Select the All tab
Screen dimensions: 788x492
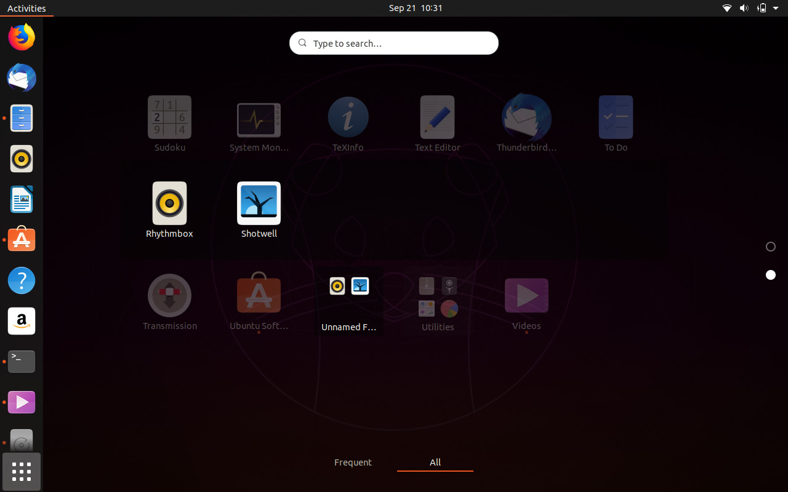tap(435, 462)
